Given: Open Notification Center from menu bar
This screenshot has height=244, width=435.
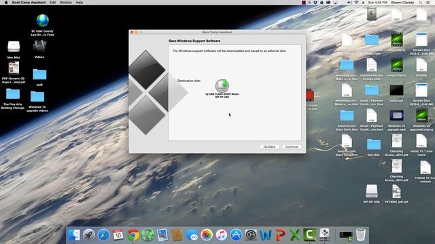Looking at the screenshot, I should click(428, 3).
